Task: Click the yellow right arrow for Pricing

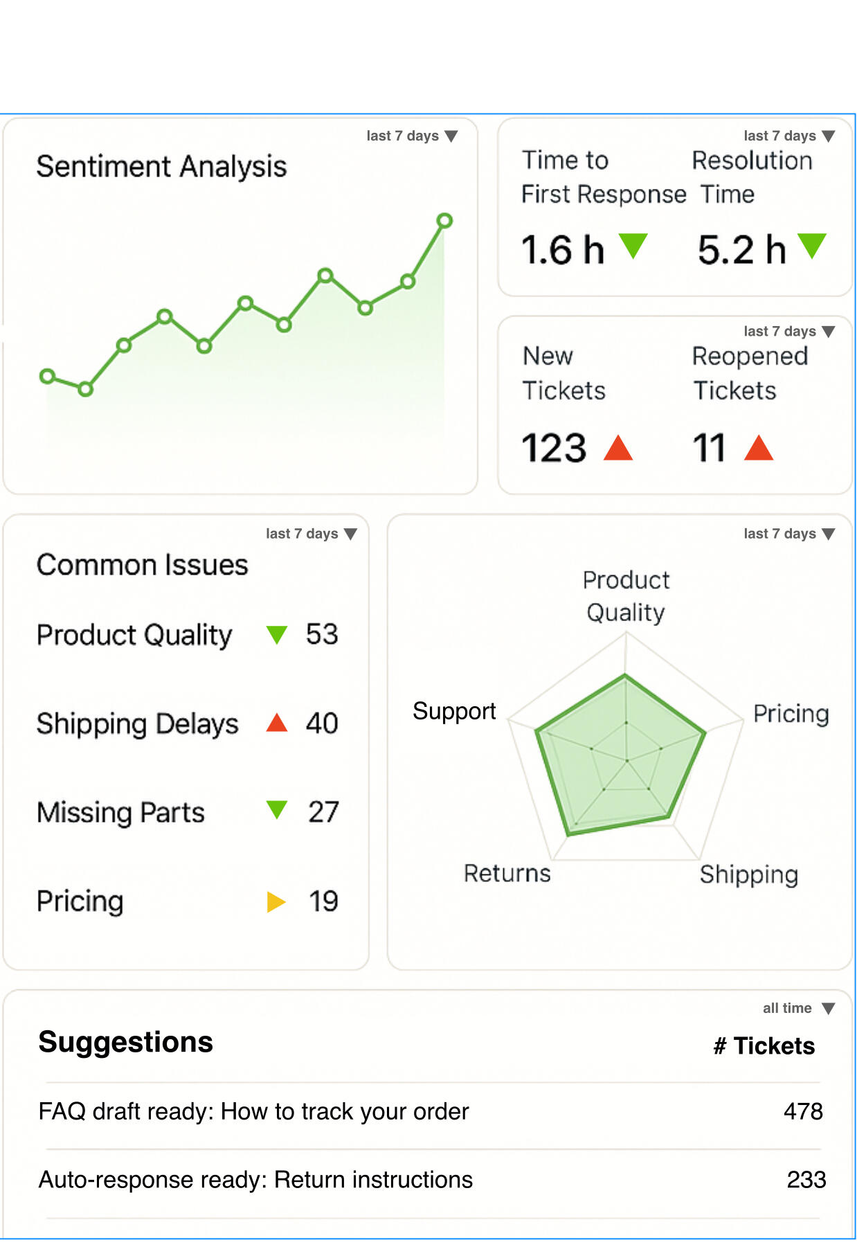Action: coord(276,901)
